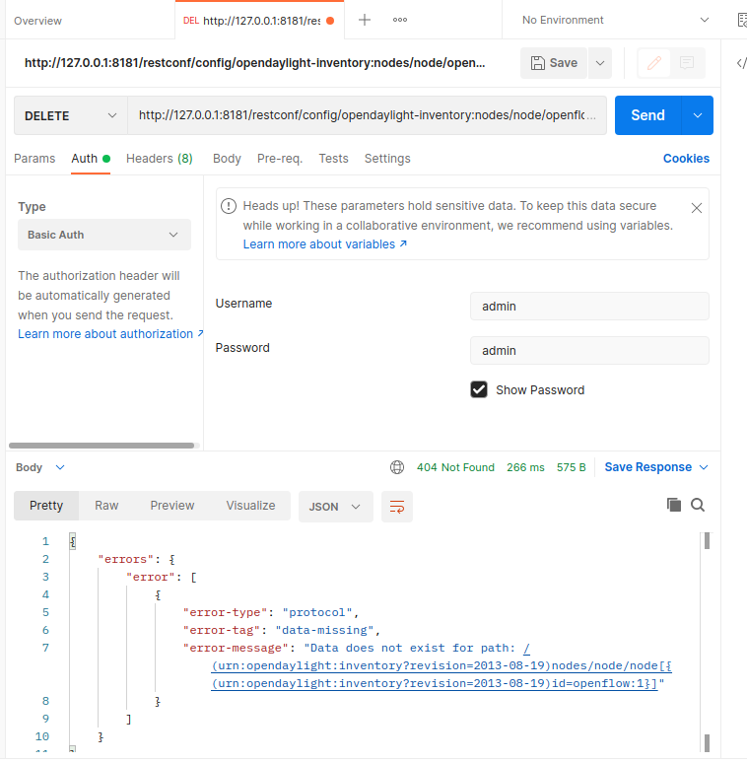Search the response with magnifier icon

click(698, 505)
